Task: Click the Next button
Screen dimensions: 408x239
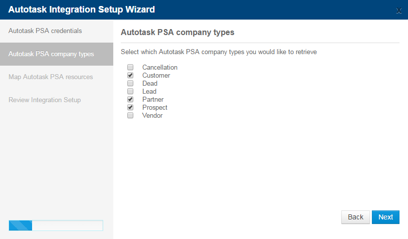Action: tap(385, 217)
